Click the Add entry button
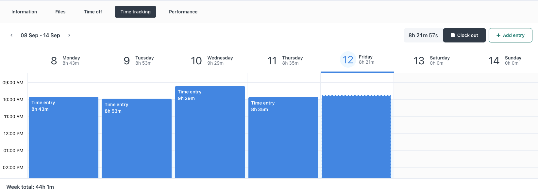Image resolution: width=538 pixels, height=195 pixels. pos(510,35)
